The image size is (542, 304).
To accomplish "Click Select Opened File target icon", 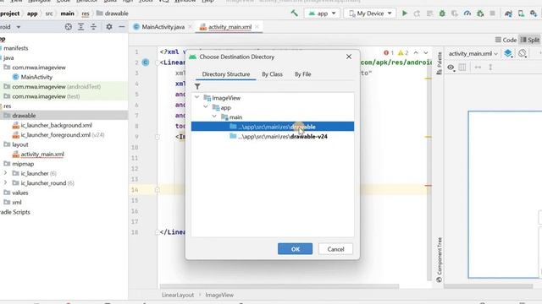I will (68, 26).
